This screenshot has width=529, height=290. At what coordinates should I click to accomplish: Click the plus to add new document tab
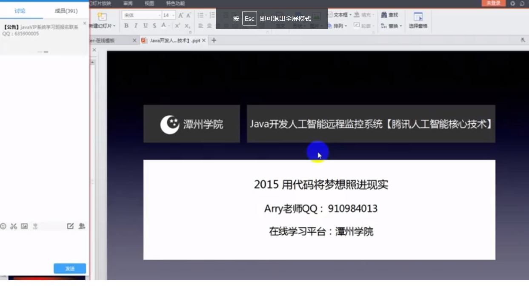214,40
